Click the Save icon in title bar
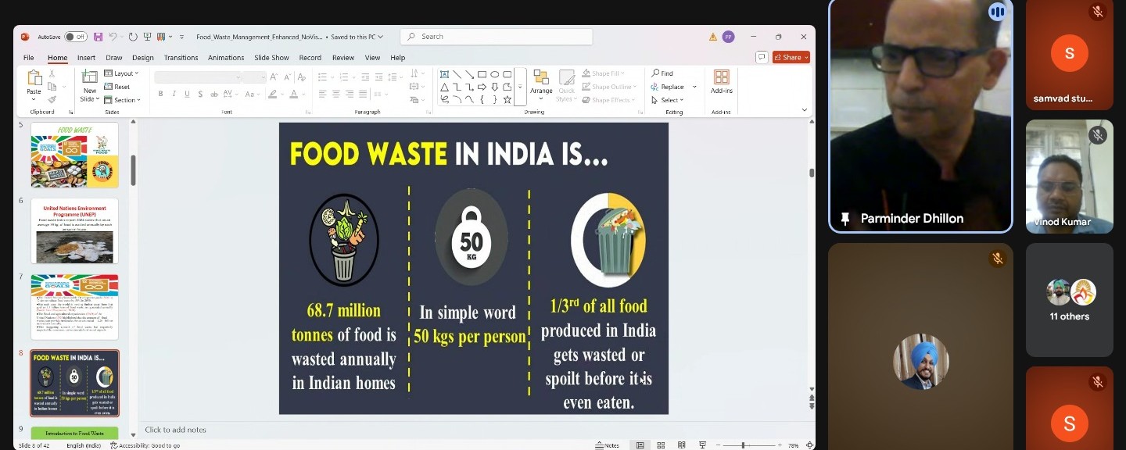 [98, 37]
